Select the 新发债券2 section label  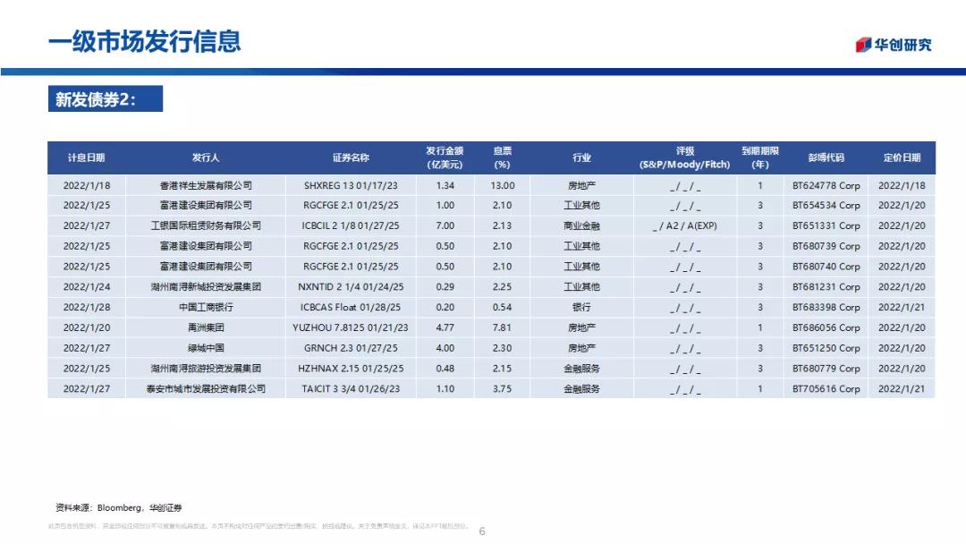pyautogui.click(x=106, y=98)
